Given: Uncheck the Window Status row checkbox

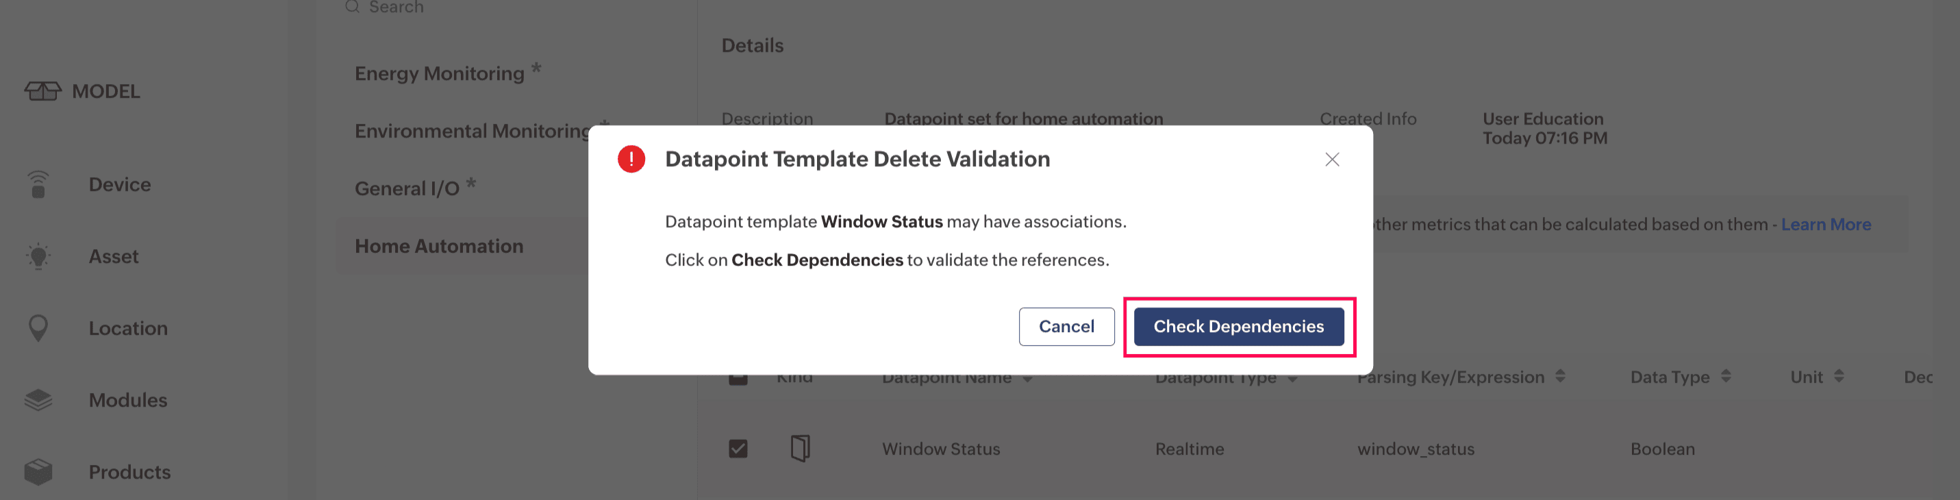Looking at the screenshot, I should (x=738, y=448).
